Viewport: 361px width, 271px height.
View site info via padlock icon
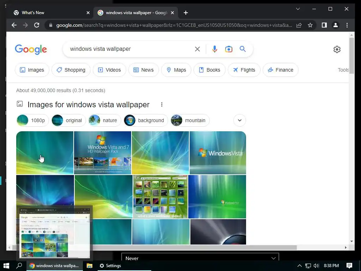(x=51, y=25)
